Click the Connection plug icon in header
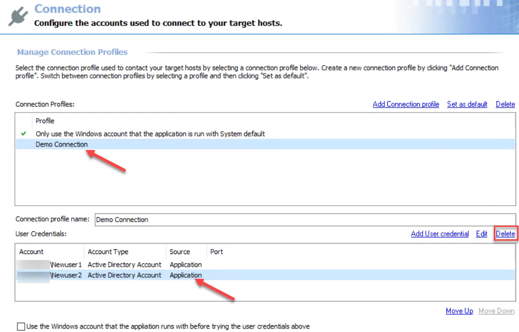 point(18,16)
